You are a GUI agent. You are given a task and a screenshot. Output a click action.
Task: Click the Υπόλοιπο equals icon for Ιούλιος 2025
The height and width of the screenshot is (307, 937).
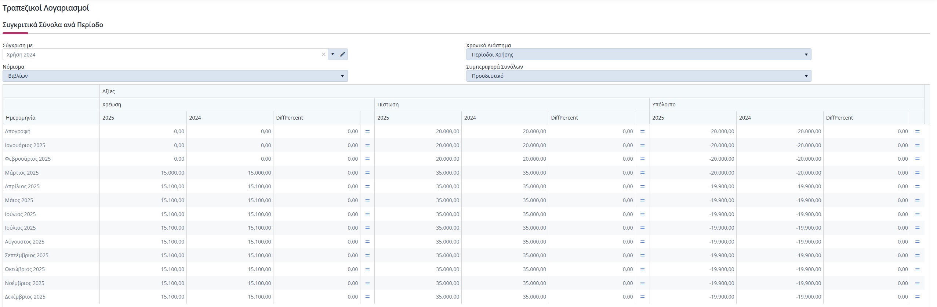[x=917, y=228]
